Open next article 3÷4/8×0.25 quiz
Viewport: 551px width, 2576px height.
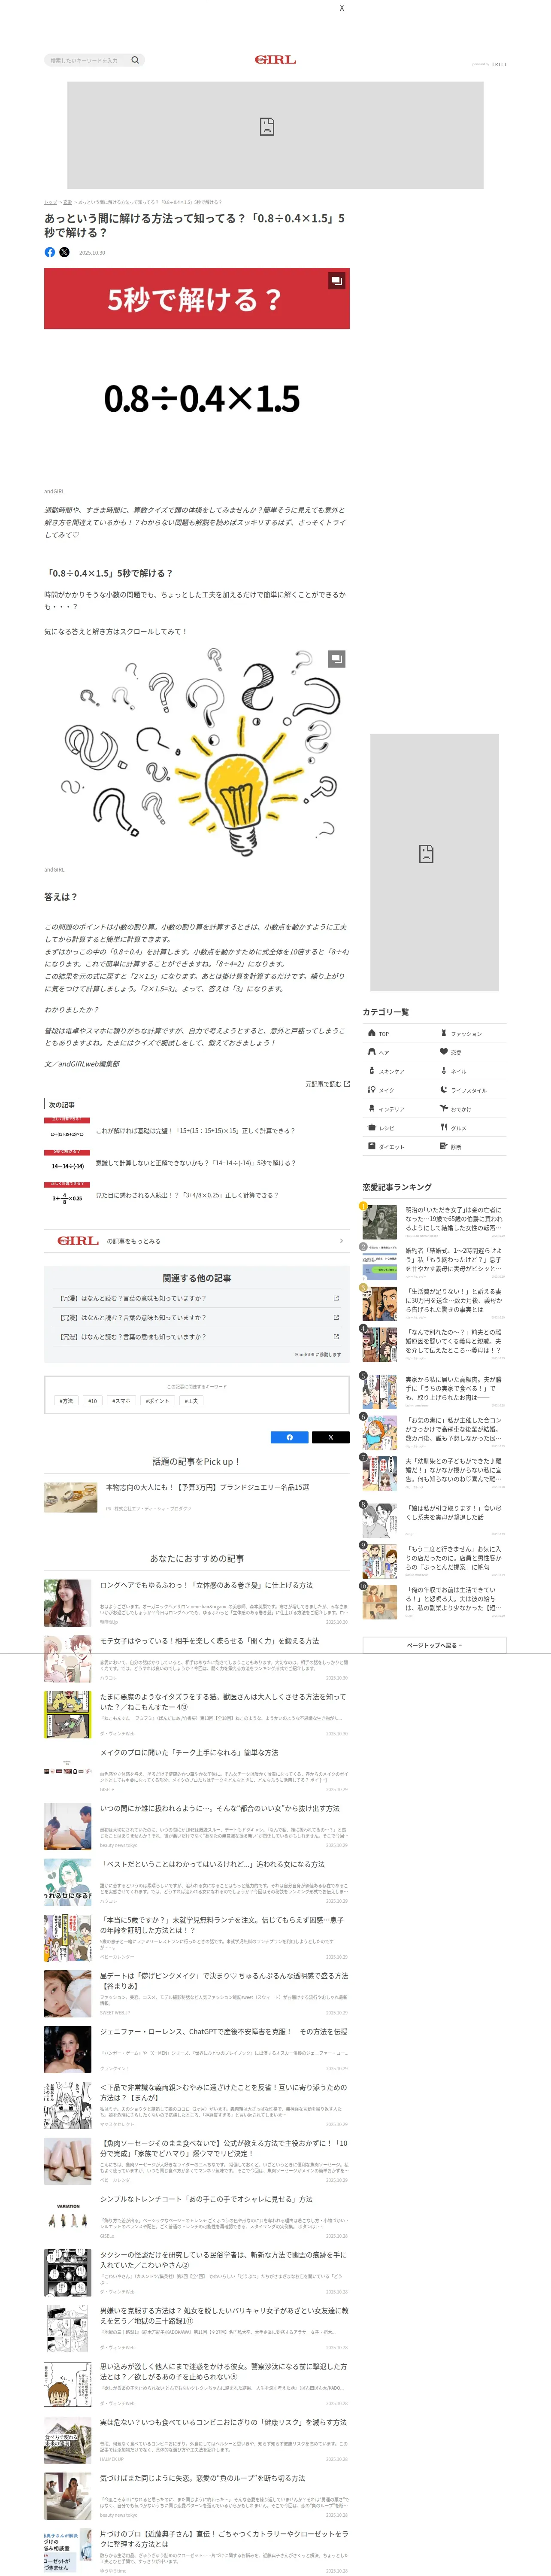pos(197,1195)
